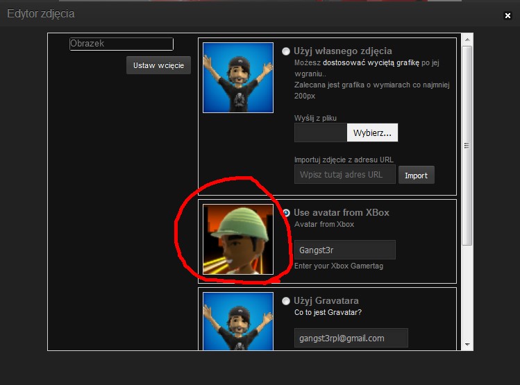Click the scrollbar up arrow
The height and width of the screenshot is (385, 520).
coord(467,41)
